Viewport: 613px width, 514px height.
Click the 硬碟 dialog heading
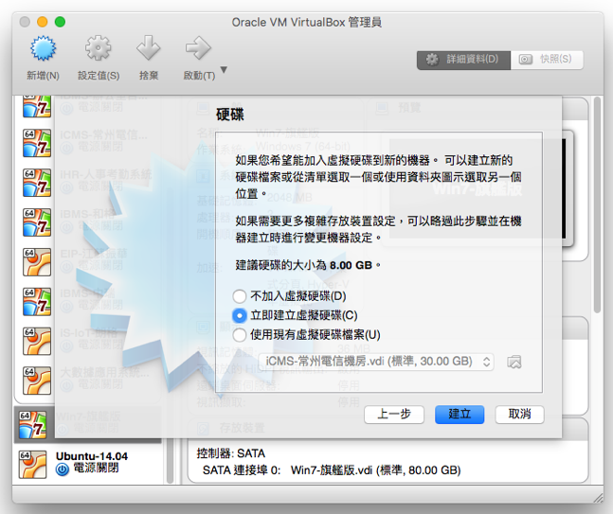click(230, 115)
